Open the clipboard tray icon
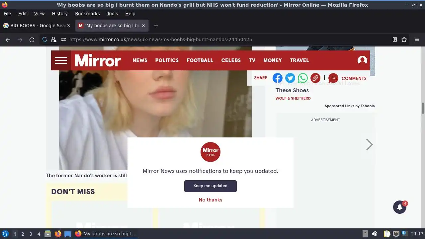Viewport: 425px width, 239px height. click(x=387, y=234)
